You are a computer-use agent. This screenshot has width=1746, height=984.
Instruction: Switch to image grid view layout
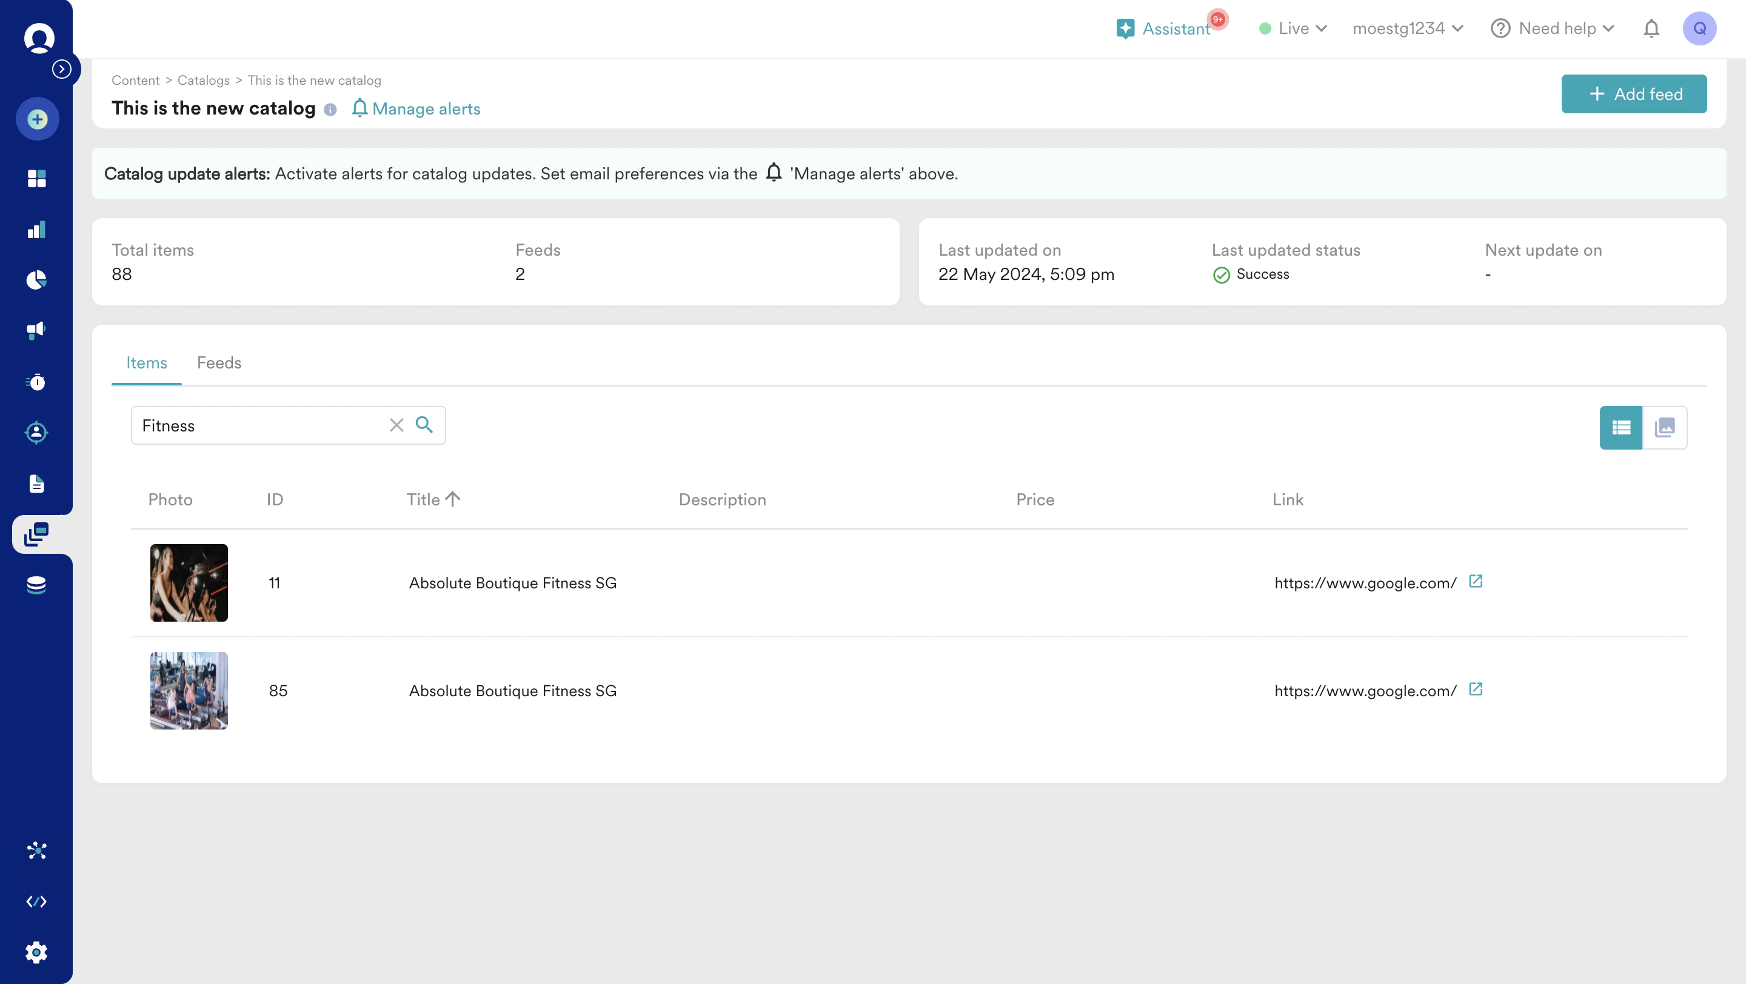click(x=1665, y=427)
